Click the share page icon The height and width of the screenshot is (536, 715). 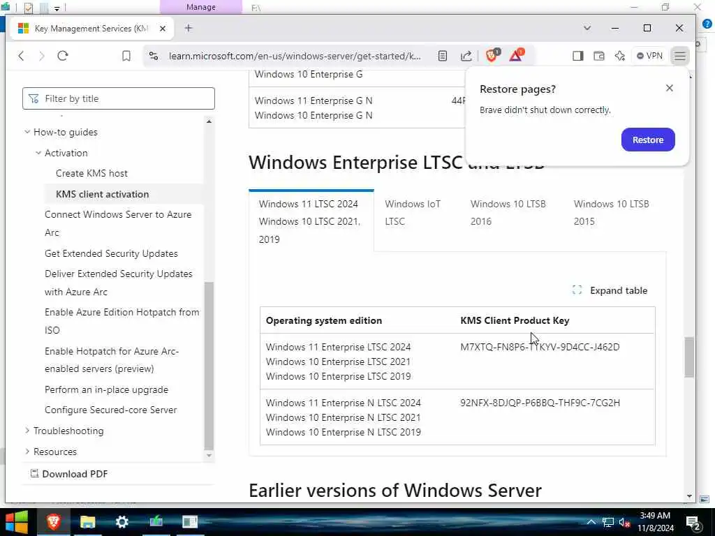coord(466,56)
